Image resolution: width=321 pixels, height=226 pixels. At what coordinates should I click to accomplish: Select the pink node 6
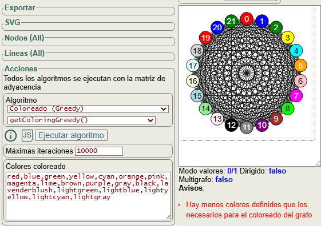point(300,81)
